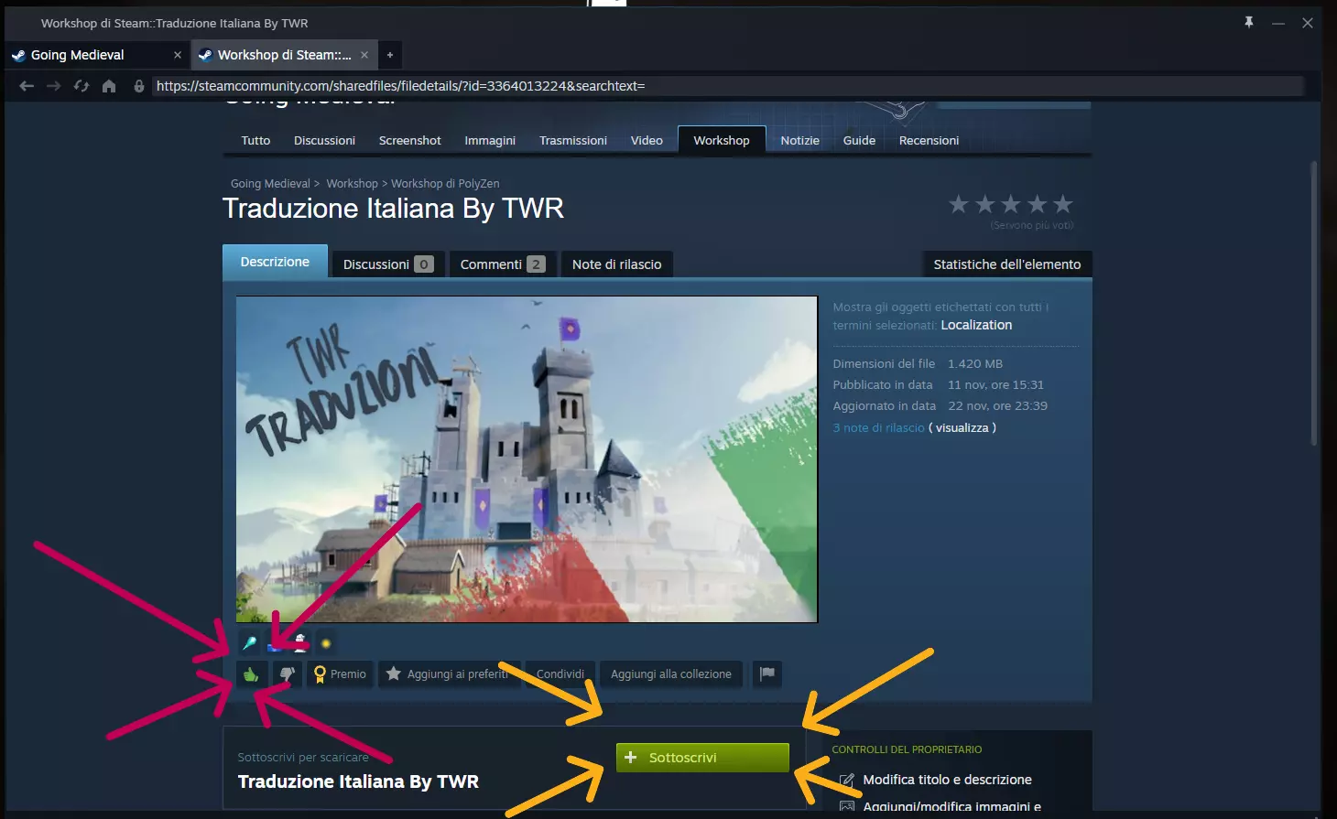Open the Commenti 2 tab
This screenshot has width=1337, height=819.
tap(503, 264)
